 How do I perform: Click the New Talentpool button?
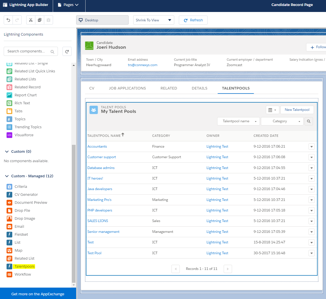point(297,110)
